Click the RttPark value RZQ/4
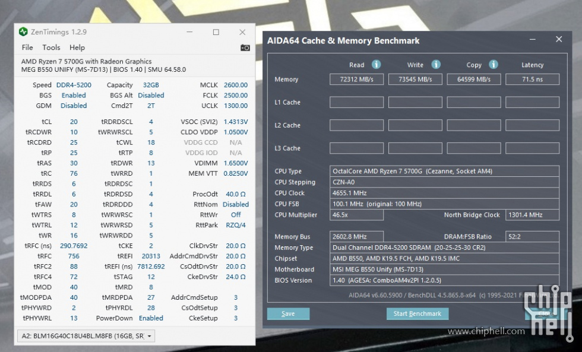The width and height of the screenshot is (582, 352). (x=236, y=225)
